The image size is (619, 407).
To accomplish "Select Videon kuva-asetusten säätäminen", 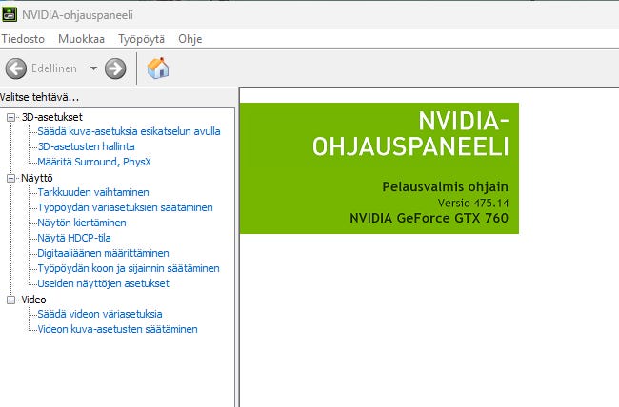I will tap(117, 329).
